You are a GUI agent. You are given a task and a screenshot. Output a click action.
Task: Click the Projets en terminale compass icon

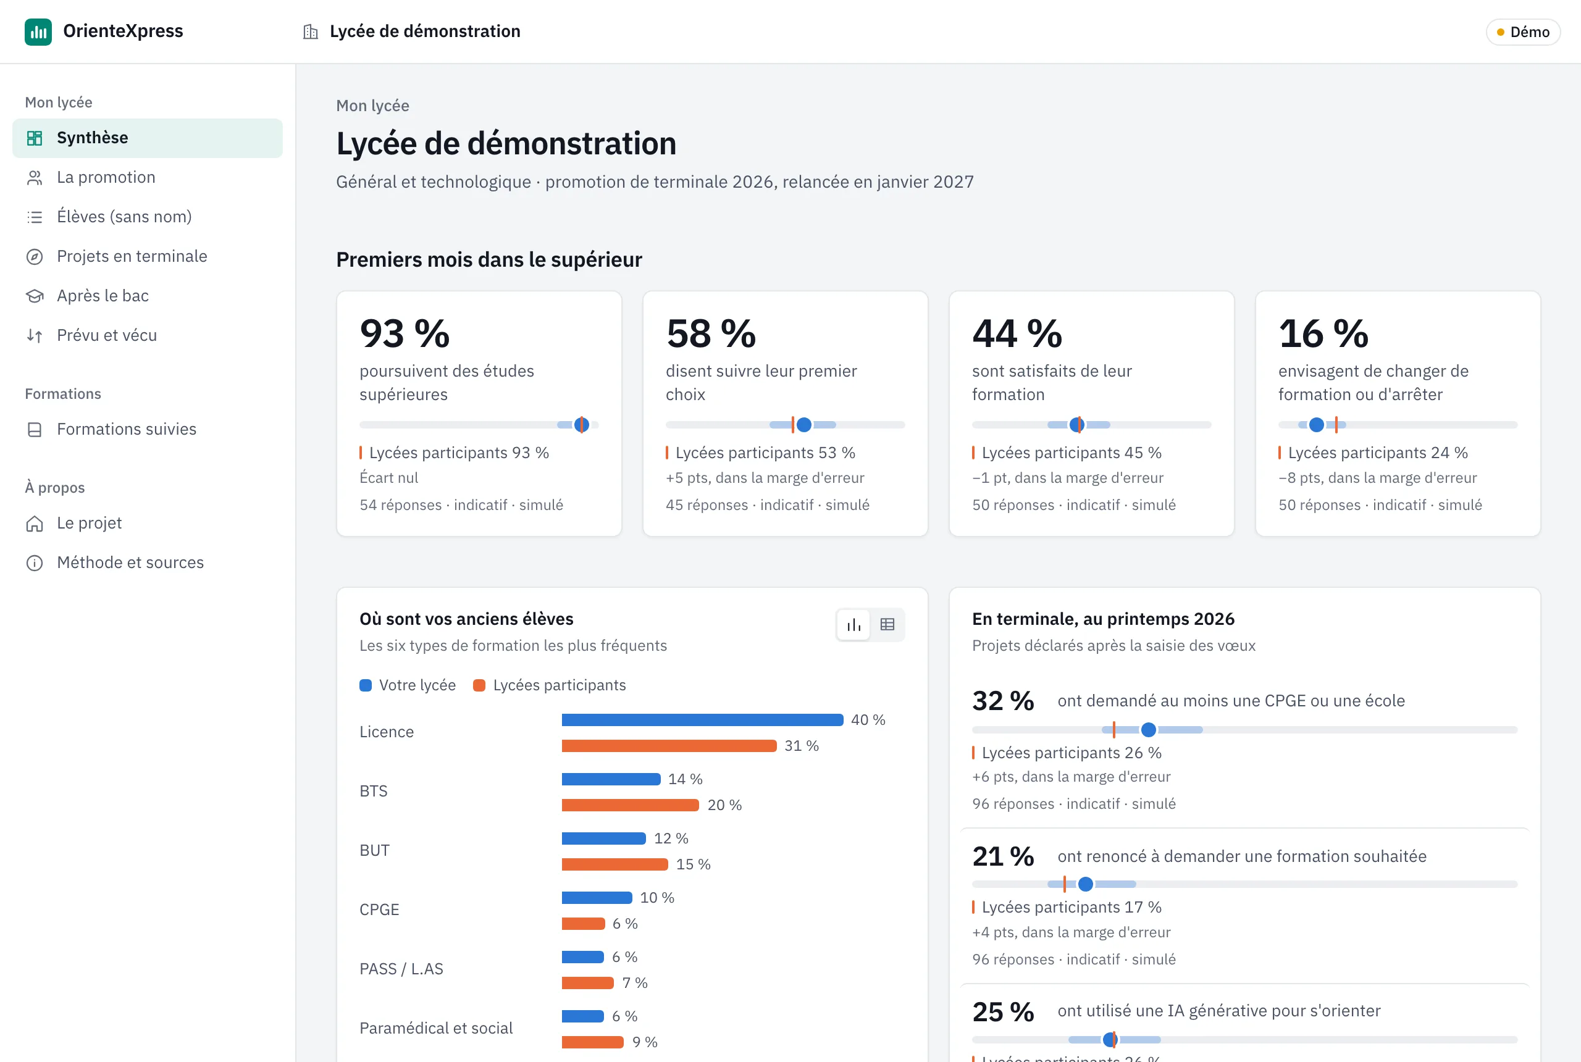35,257
